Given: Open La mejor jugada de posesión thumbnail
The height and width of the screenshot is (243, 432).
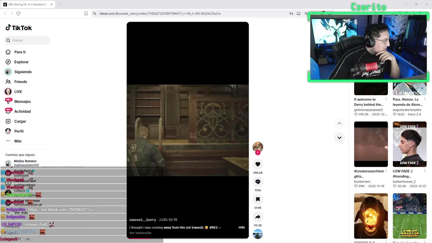Looking at the screenshot, I should click(410, 216).
